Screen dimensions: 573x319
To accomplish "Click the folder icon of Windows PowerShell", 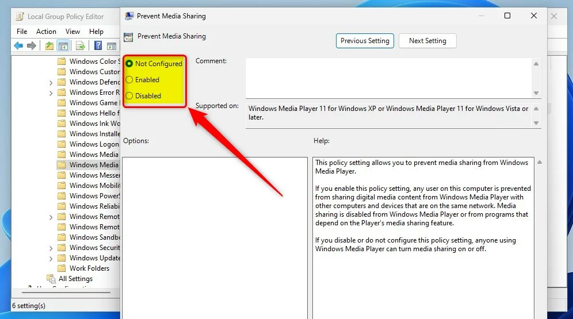I will (x=62, y=195).
